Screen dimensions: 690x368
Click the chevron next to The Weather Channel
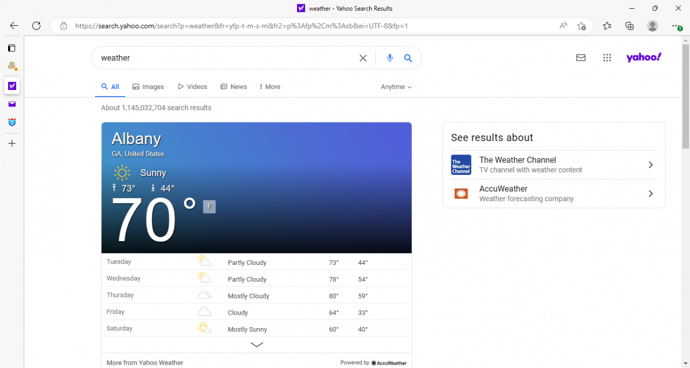pos(651,165)
